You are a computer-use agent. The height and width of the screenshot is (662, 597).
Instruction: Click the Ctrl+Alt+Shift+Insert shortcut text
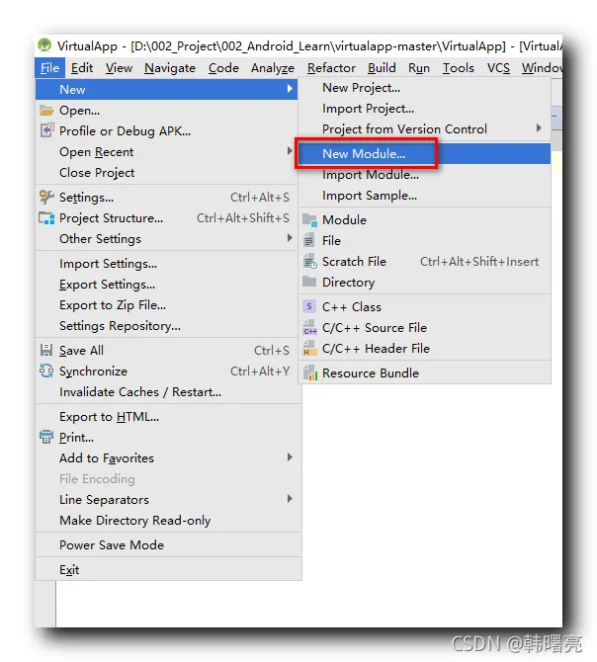[479, 261]
